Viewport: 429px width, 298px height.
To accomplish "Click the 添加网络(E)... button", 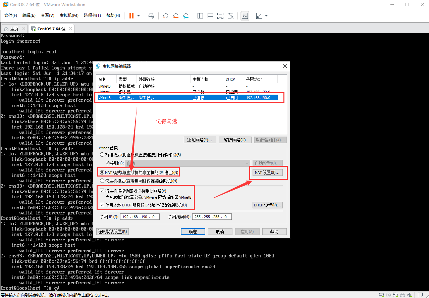I will (200, 140).
